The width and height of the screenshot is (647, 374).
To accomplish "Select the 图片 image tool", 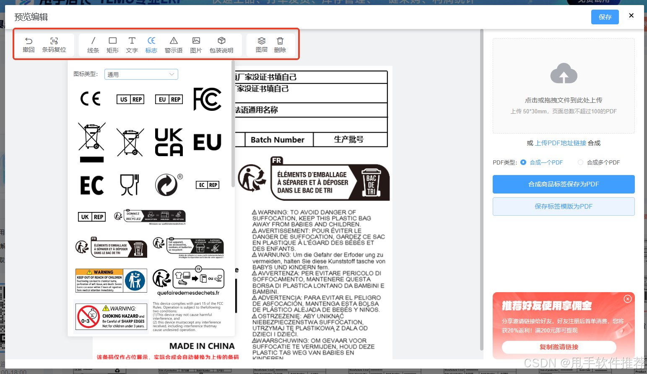I will (196, 45).
